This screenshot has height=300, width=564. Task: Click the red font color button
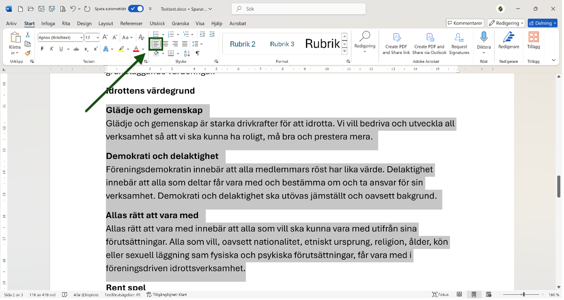(x=137, y=49)
